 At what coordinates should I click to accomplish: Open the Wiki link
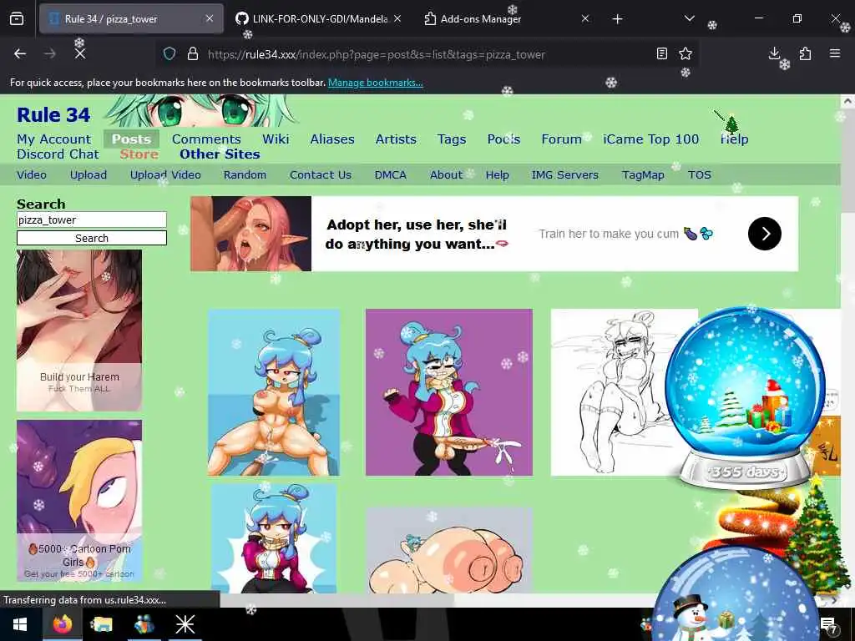(x=276, y=139)
